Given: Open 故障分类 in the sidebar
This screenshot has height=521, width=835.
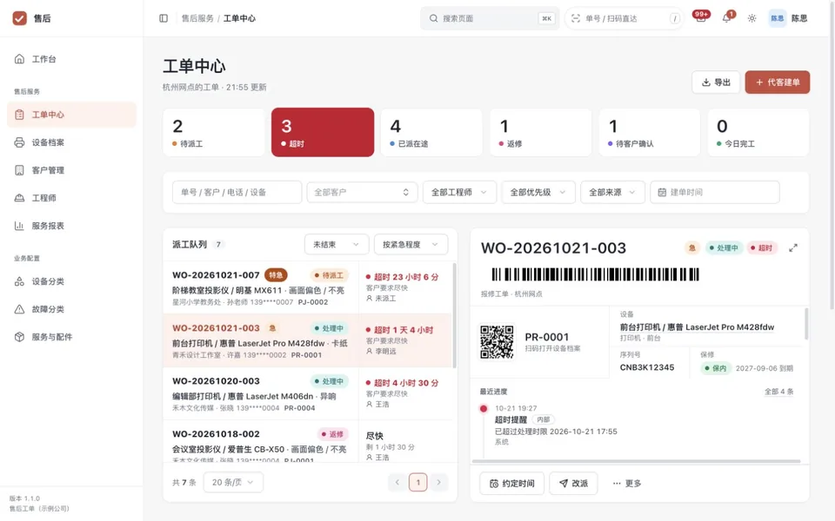Looking at the screenshot, I should 71,309.
